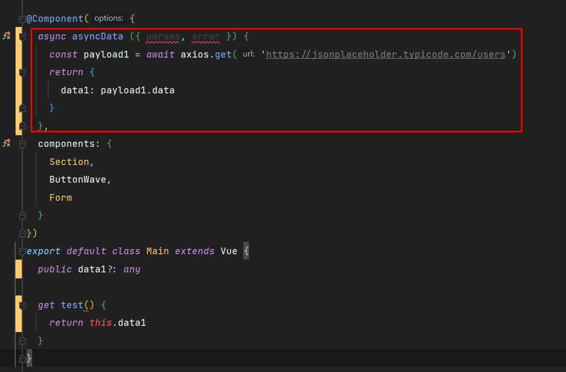Click 'this' in return this.data1
This screenshot has height=372, width=566.
tap(100, 323)
